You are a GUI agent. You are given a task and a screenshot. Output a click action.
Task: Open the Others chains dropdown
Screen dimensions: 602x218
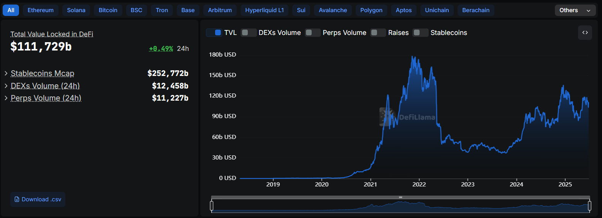click(x=575, y=10)
